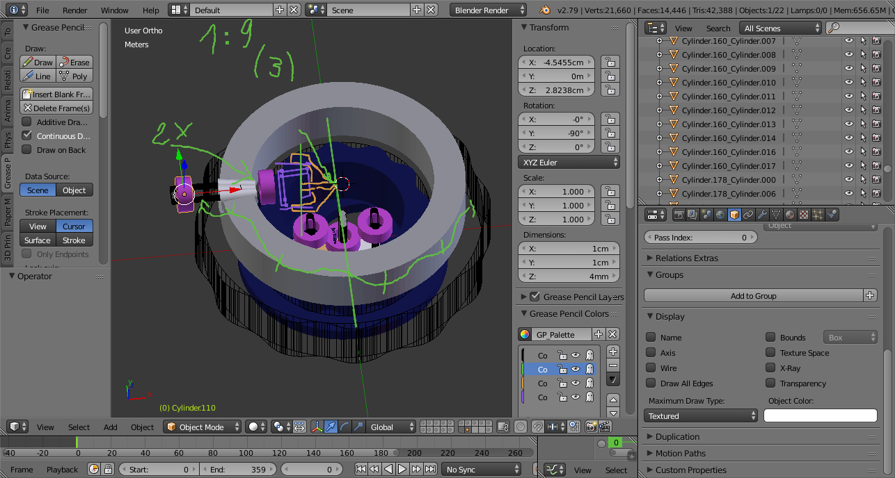Tick the Axis display checkbox
Image resolution: width=895 pixels, height=478 pixels.
click(651, 352)
